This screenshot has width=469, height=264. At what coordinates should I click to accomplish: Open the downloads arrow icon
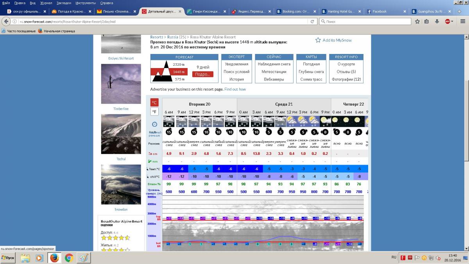tap(437, 22)
